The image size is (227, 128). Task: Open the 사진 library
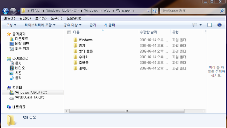coord(16,73)
